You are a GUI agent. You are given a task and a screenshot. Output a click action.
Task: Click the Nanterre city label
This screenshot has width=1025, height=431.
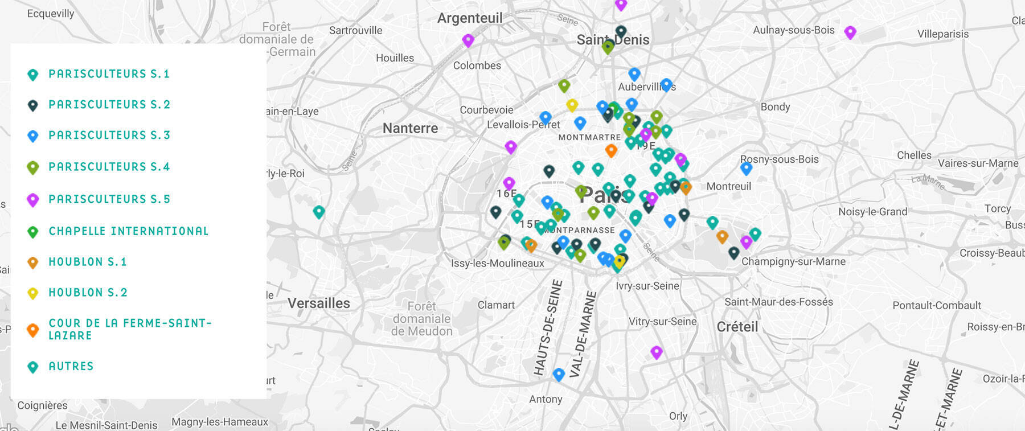tap(411, 129)
